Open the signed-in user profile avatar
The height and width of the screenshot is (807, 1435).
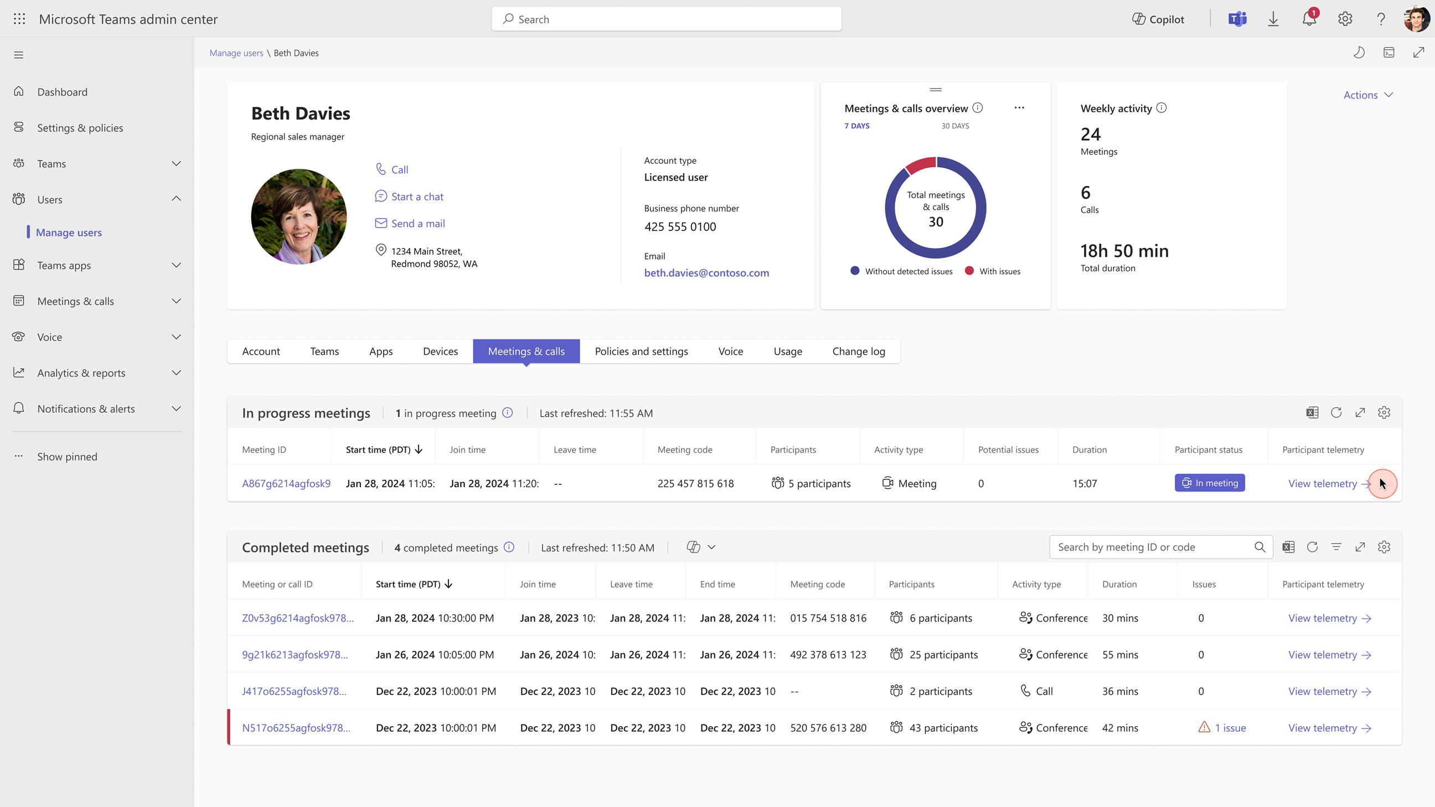pyautogui.click(x=1417, y=19)
